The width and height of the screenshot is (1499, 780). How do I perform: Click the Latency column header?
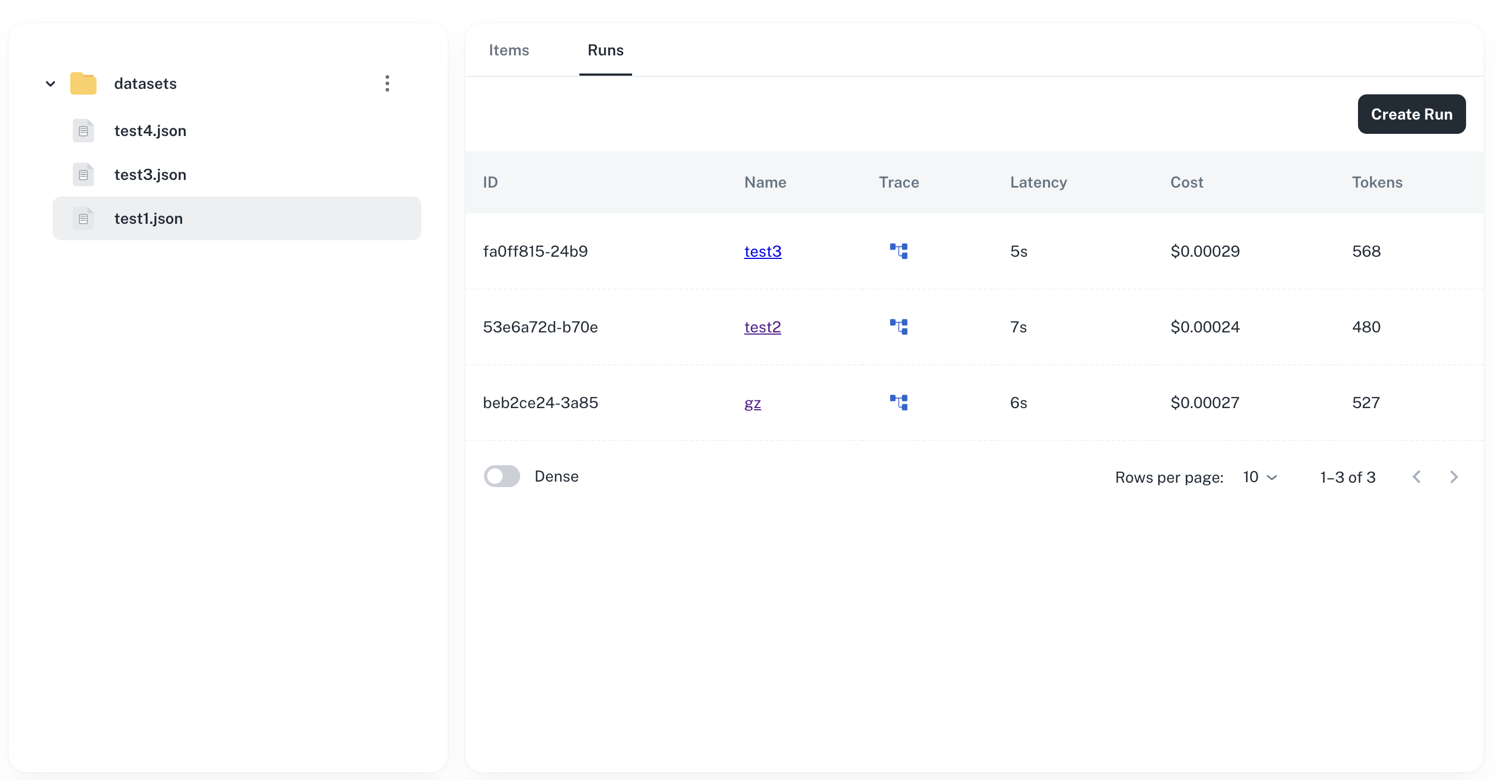[x=1038, y=182]
